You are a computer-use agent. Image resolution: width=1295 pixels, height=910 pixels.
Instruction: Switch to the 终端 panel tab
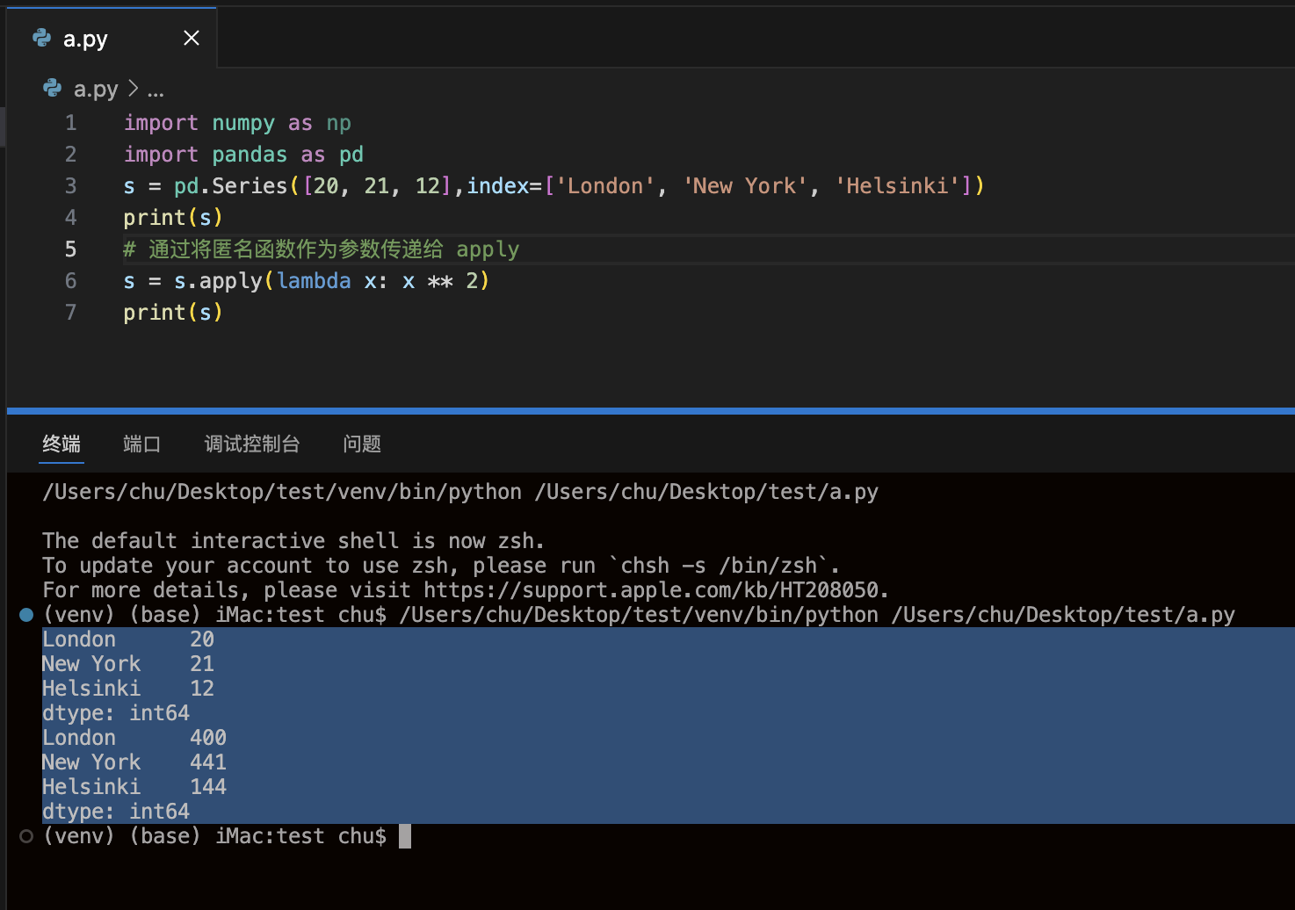61,444
